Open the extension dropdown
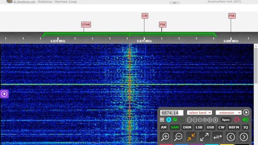258x145 pixels. click(229, 113)
